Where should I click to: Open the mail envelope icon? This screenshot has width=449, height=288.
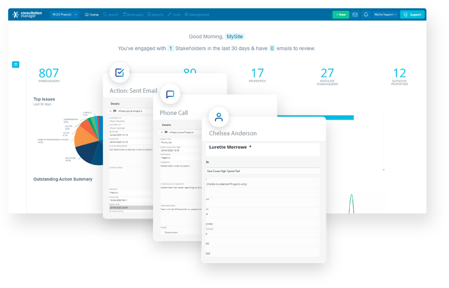(x=355, y=15)
